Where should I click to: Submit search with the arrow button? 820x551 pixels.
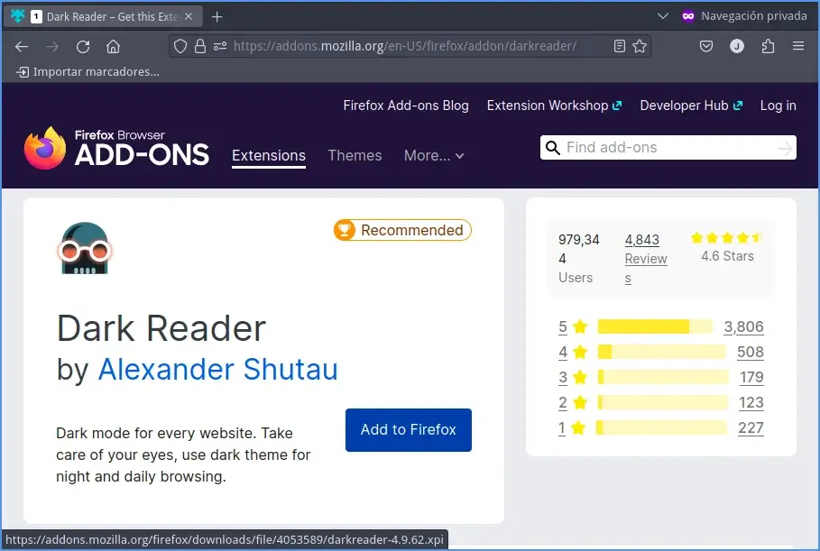[785, 148]
